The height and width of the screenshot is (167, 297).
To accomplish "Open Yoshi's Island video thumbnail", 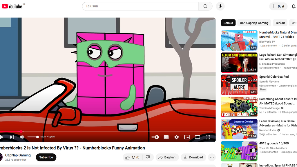I will (239, 107).
